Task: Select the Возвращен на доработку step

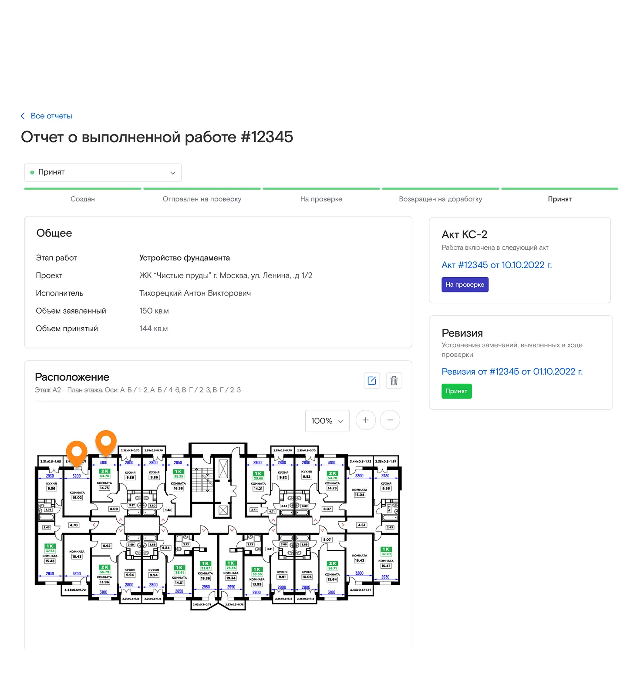Action: 441,199
